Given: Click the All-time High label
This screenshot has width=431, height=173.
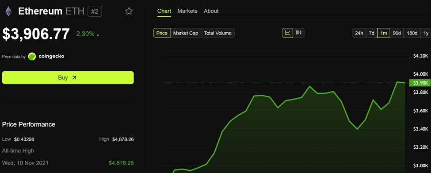Looking at the screenshot, I should 18,151.
